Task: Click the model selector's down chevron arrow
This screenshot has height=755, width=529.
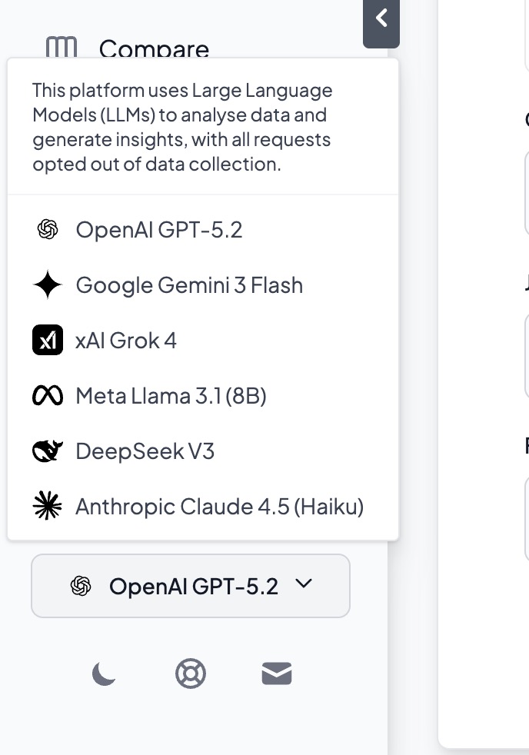Action: point(304,584)
